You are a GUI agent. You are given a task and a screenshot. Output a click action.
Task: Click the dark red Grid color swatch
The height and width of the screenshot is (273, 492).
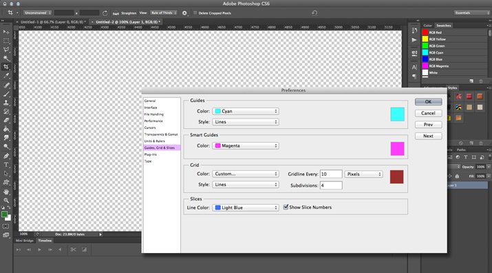click(x=396, y=176)
